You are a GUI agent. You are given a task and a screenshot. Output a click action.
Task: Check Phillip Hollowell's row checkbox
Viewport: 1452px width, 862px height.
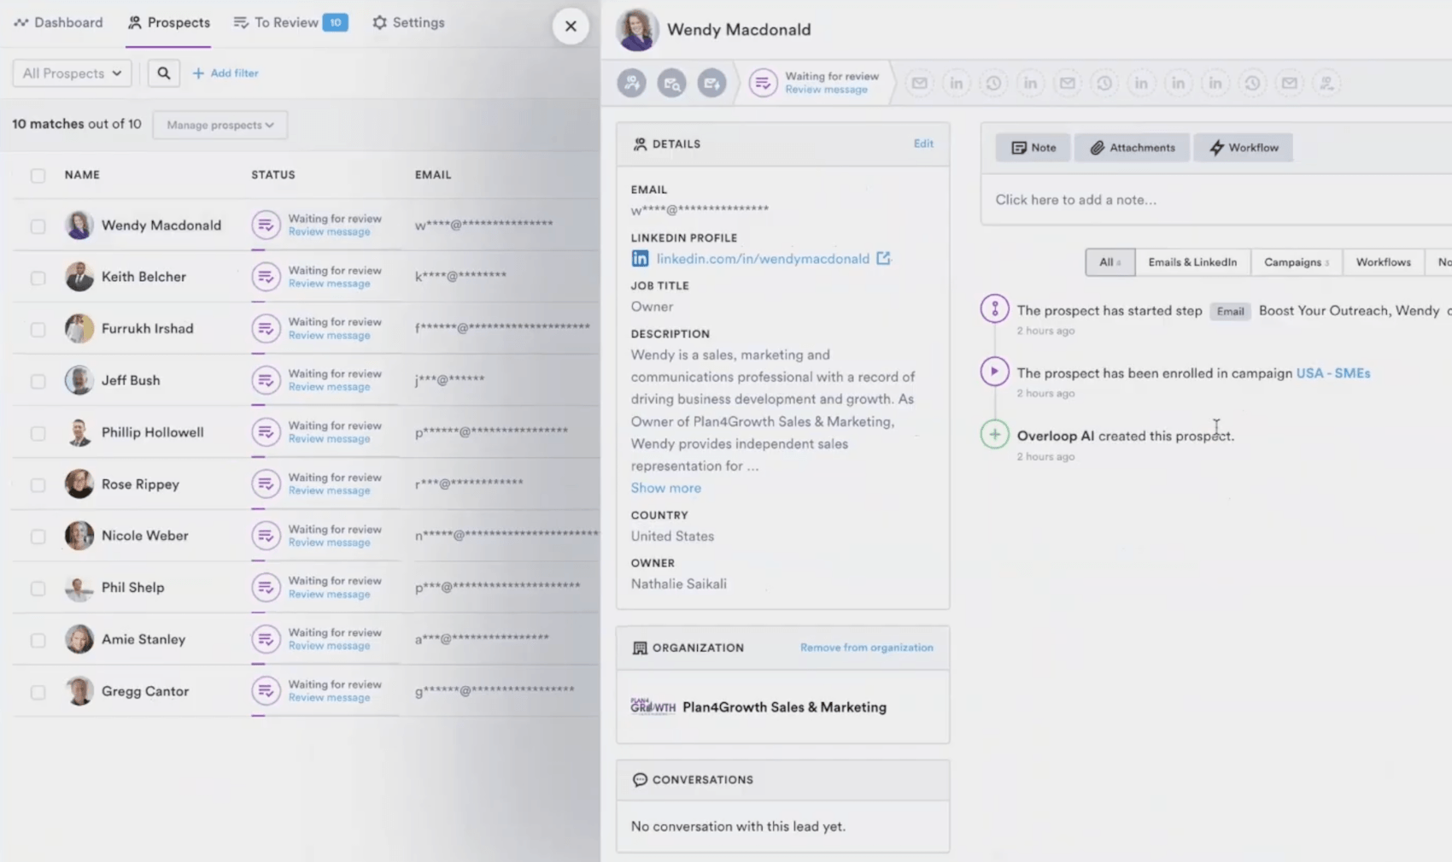pos(38,433)
